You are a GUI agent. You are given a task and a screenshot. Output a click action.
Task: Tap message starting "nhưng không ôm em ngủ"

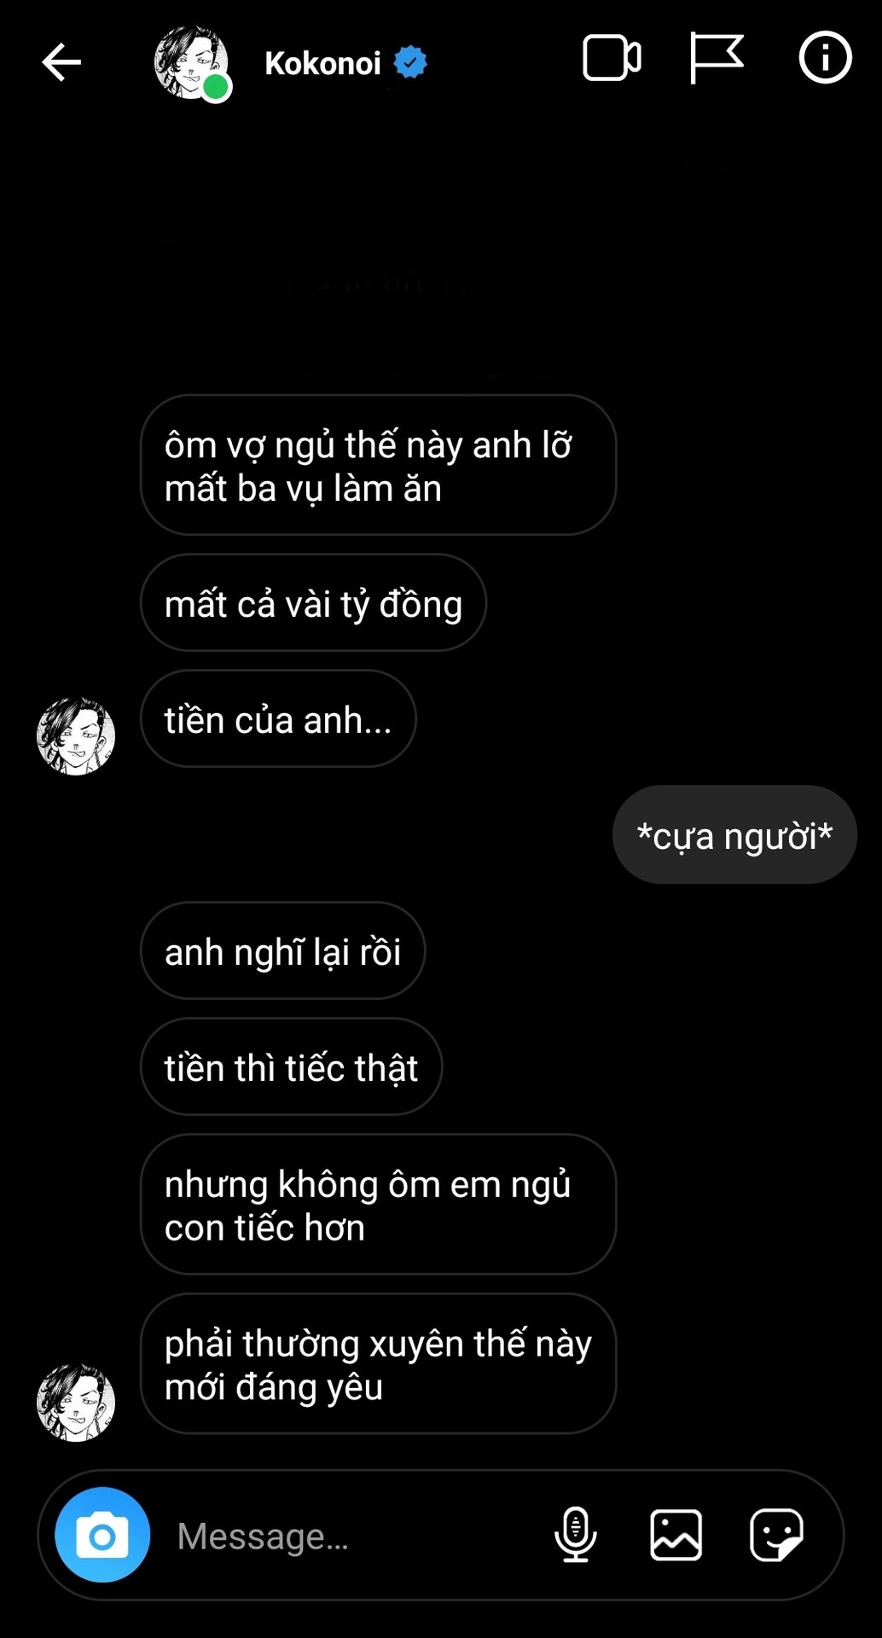point(378,1205)
